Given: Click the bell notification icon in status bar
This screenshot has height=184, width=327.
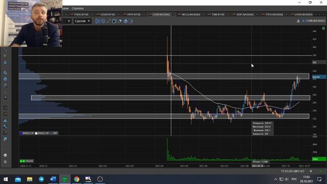Looking at the screenshot, I should [x=311, y=171].
